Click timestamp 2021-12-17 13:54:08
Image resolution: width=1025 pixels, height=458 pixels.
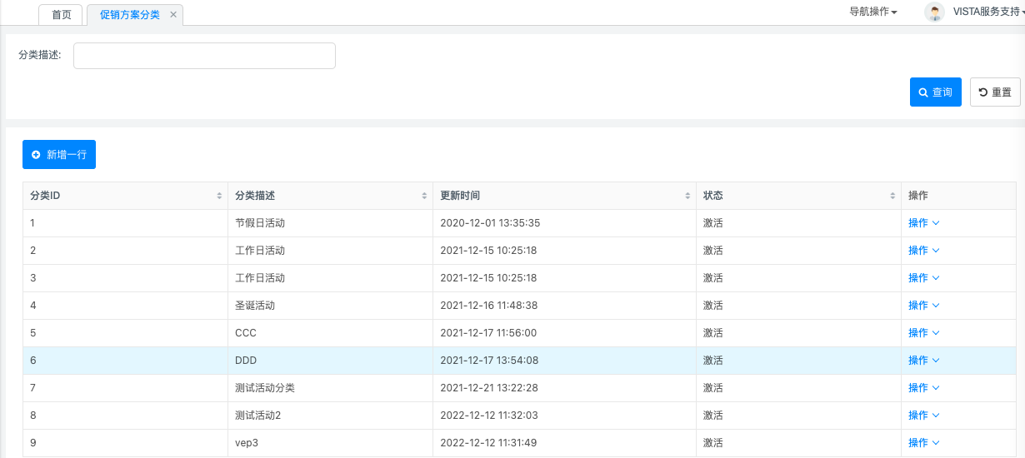[489, 361]
